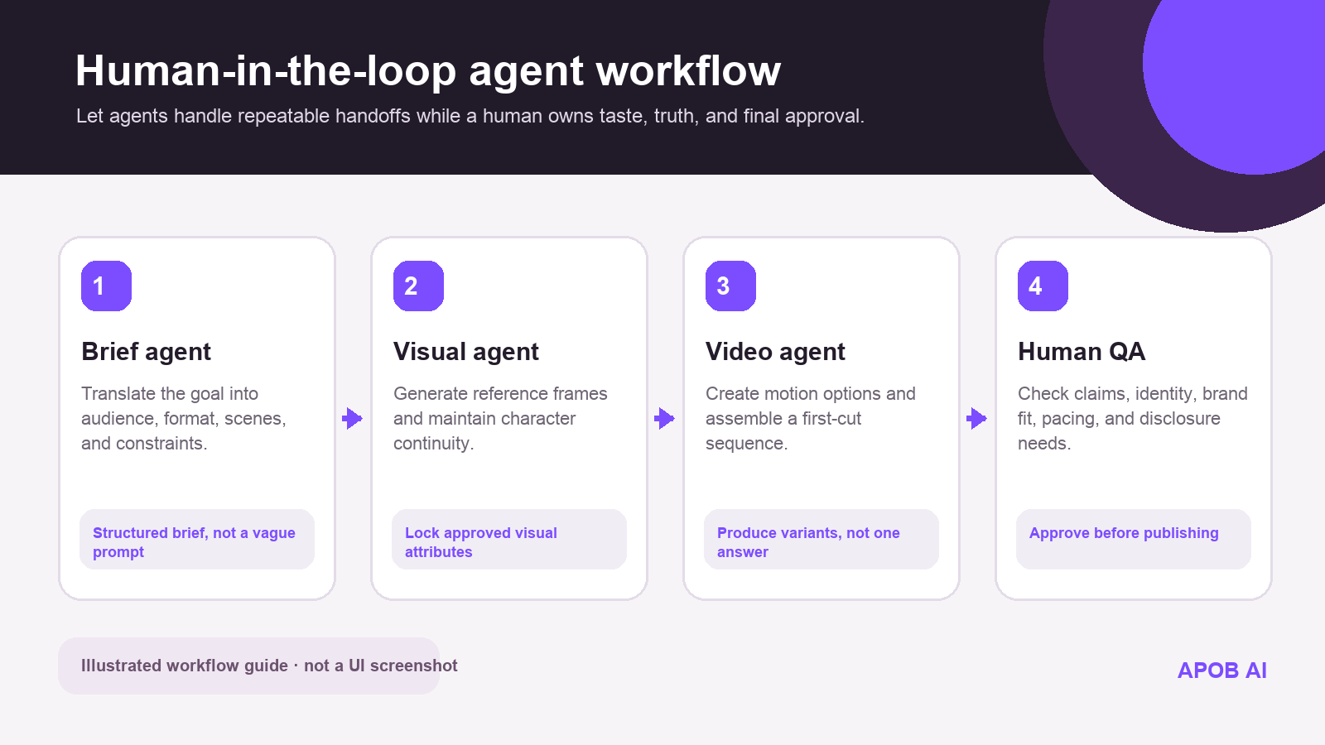Image resolution: width=1325 pixels, height=745 pixels.
Task: Click the 'Human QA' heading
Action: (1082, 352)
